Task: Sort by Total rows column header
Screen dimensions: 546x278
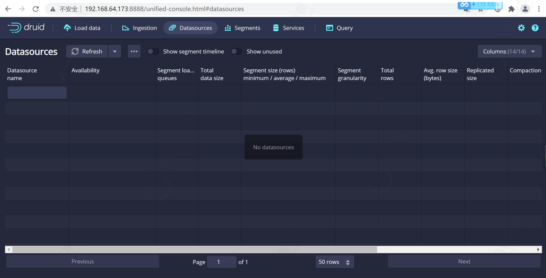Action: 400,74
